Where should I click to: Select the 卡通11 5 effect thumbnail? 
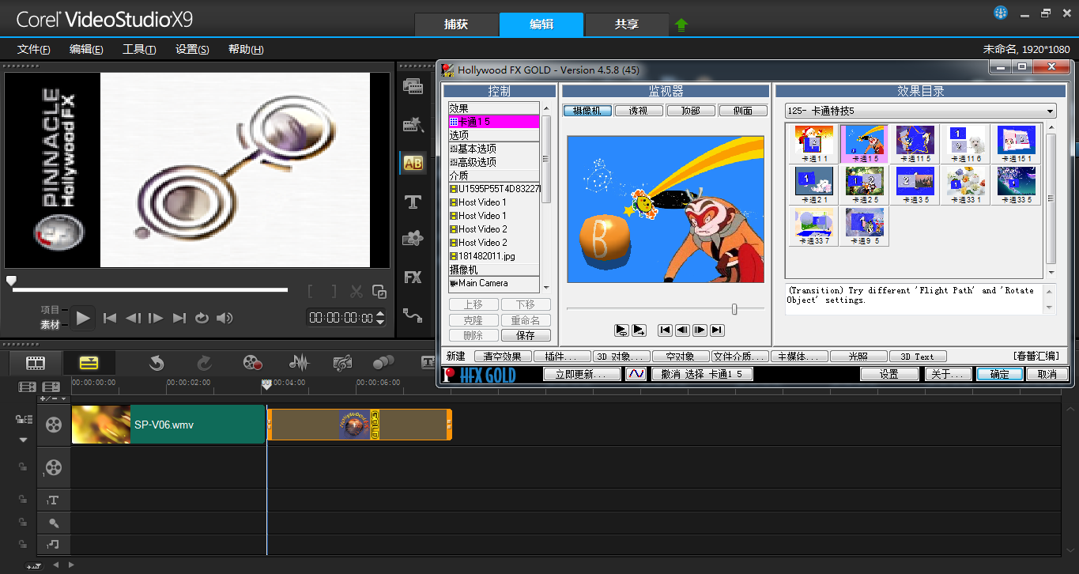click(x=915, y=144)
